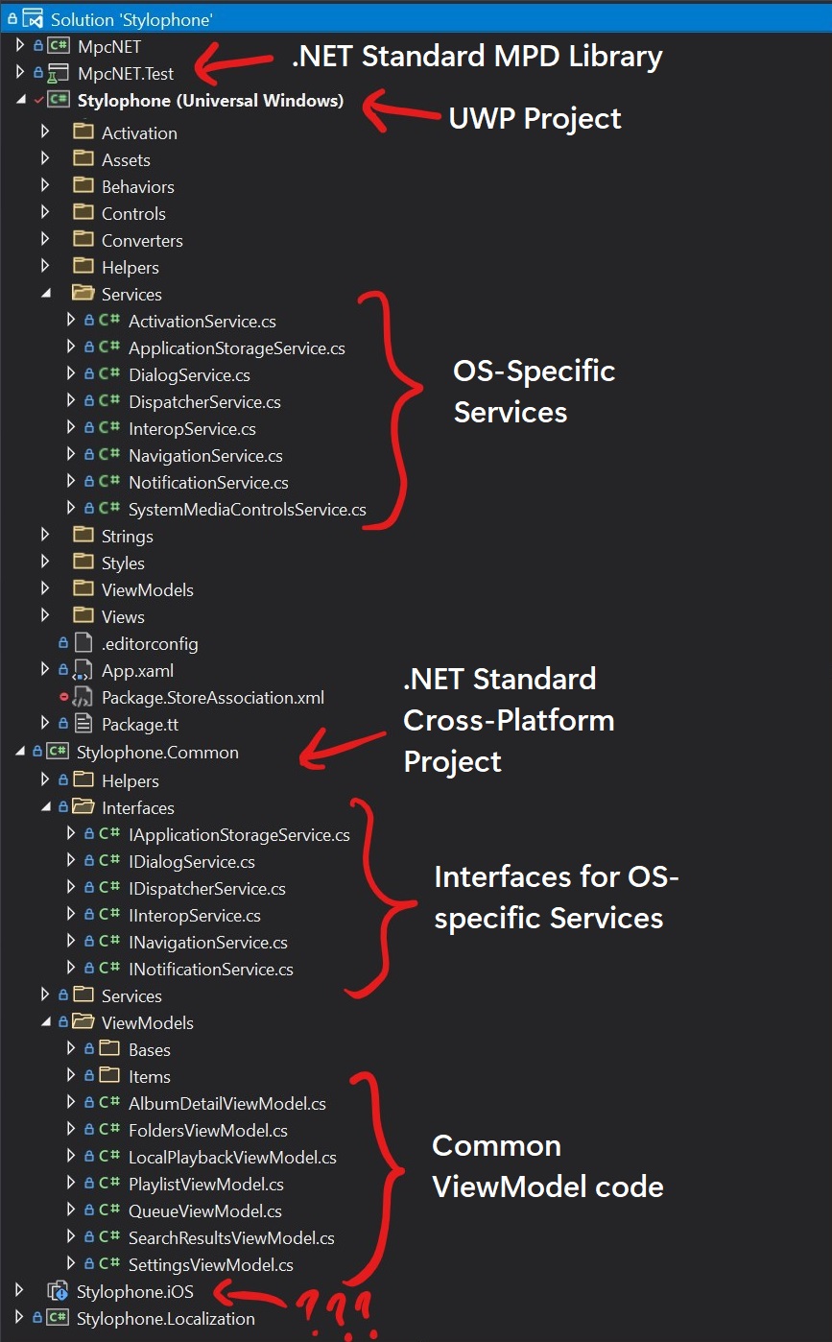The width and height of the screenshot is (832, 1342).
Task: Click the App.xaml file icon
Action: (83, 670)
